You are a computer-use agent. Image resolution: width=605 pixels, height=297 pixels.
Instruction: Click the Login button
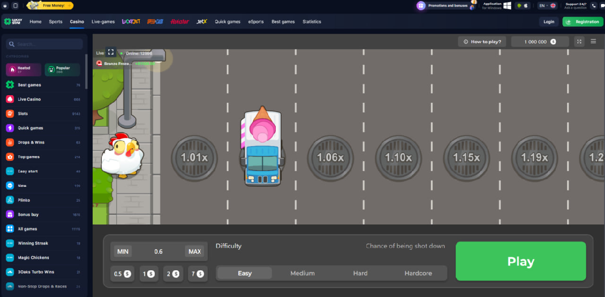coord(549,22)
